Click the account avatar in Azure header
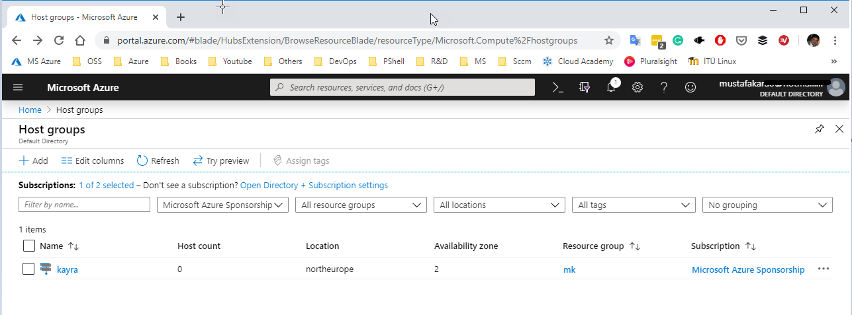The image size is (852, 315). [x=836, y=87]
